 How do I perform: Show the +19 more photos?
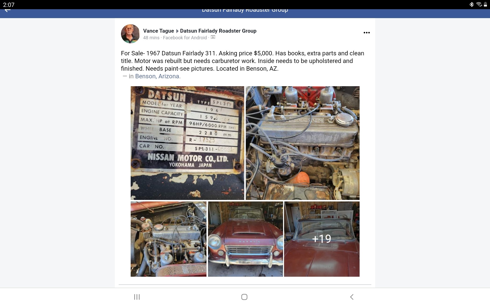(322, 239)
